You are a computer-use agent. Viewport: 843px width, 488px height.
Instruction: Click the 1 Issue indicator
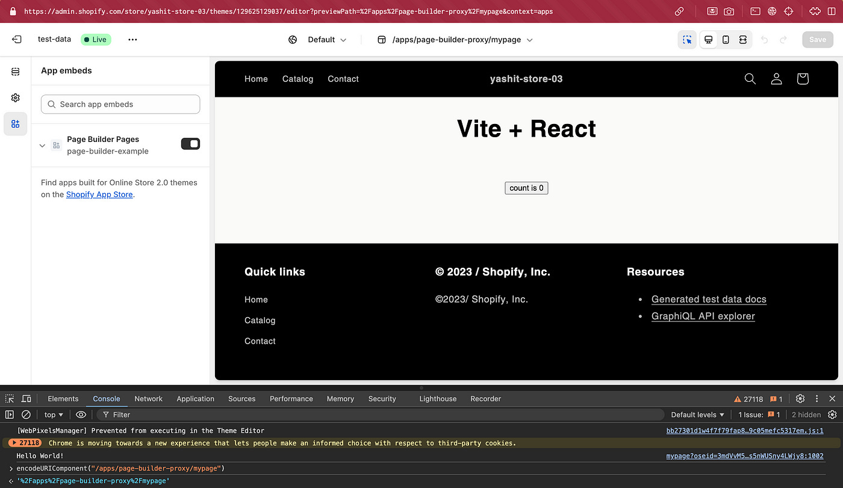point(759,415)
